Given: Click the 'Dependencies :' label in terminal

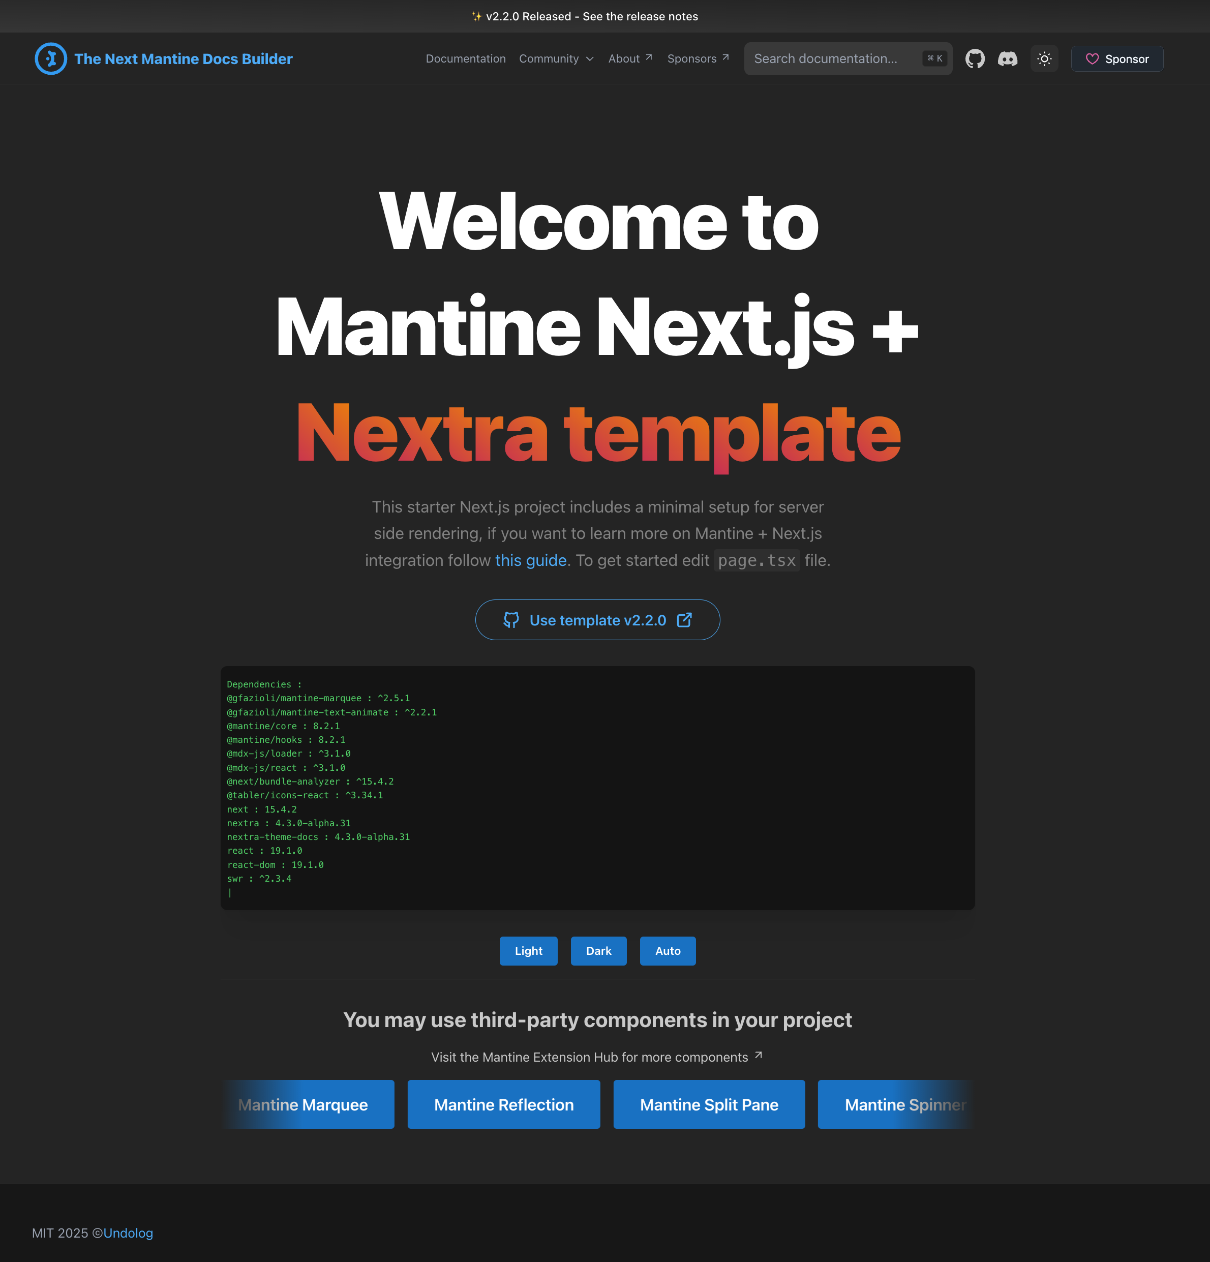Looking at the screenshot, I should (x=264, y=684).
